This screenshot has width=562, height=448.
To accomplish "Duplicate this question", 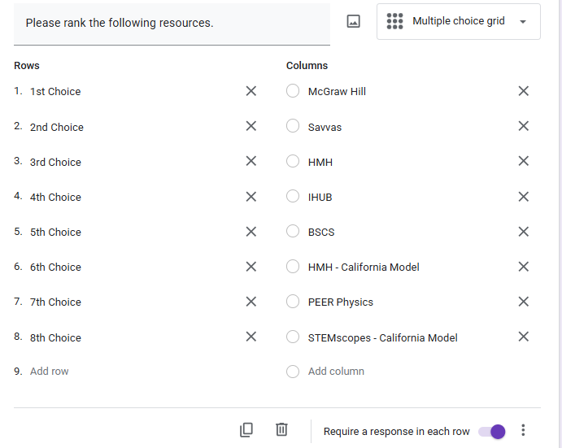I will 246,430.
